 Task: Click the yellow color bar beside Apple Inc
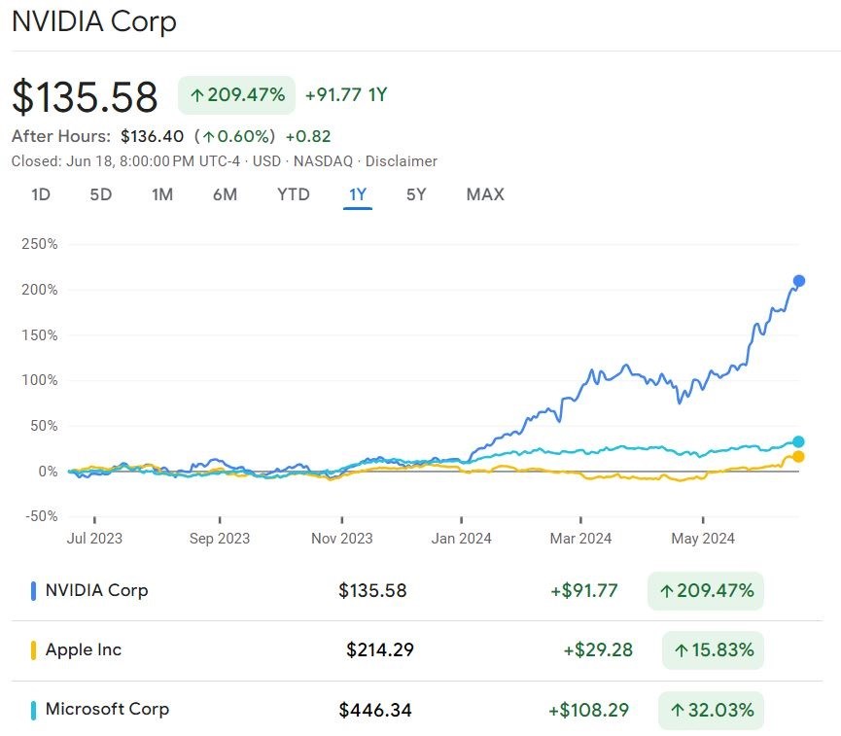point(33,650)
